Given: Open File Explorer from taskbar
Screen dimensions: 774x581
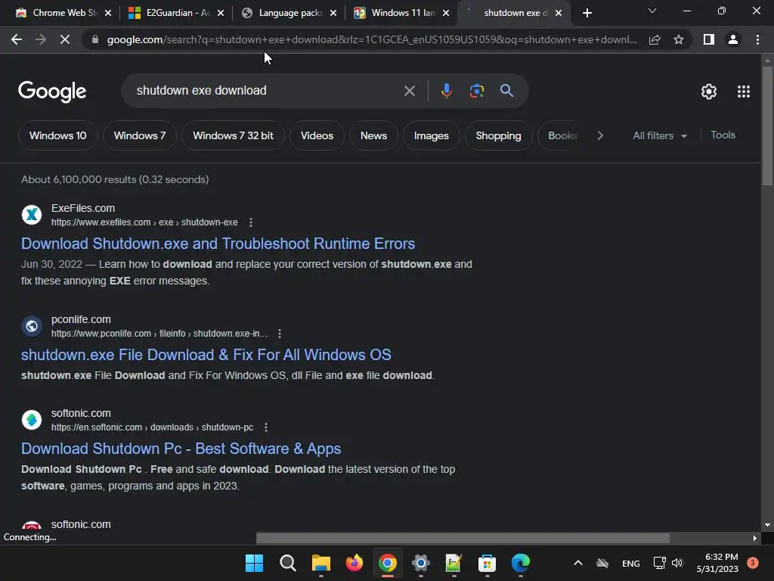Looking at the screenshot, I should [x=320, y=563].
